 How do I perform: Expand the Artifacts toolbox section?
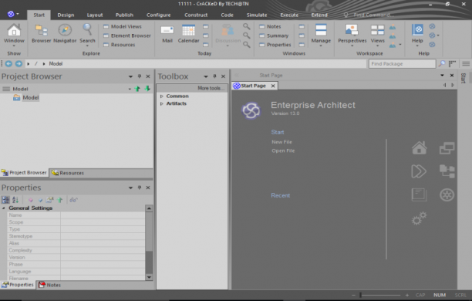pos(162,103)
